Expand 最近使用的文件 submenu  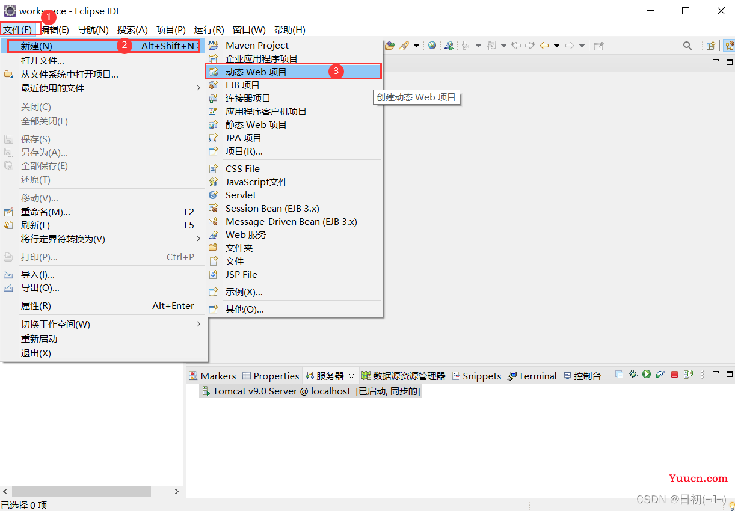point(198,88)
